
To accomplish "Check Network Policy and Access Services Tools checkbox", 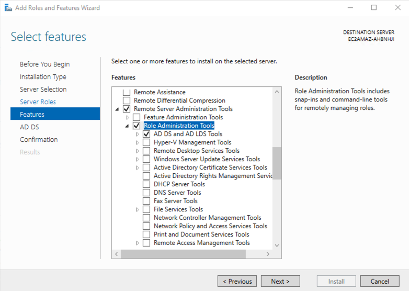I will point(146,226).
